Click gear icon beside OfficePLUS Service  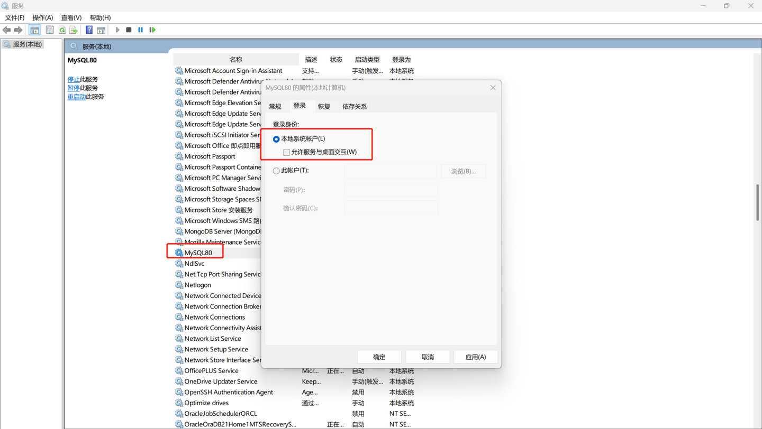pyautogui.click(x=179, y=371)
